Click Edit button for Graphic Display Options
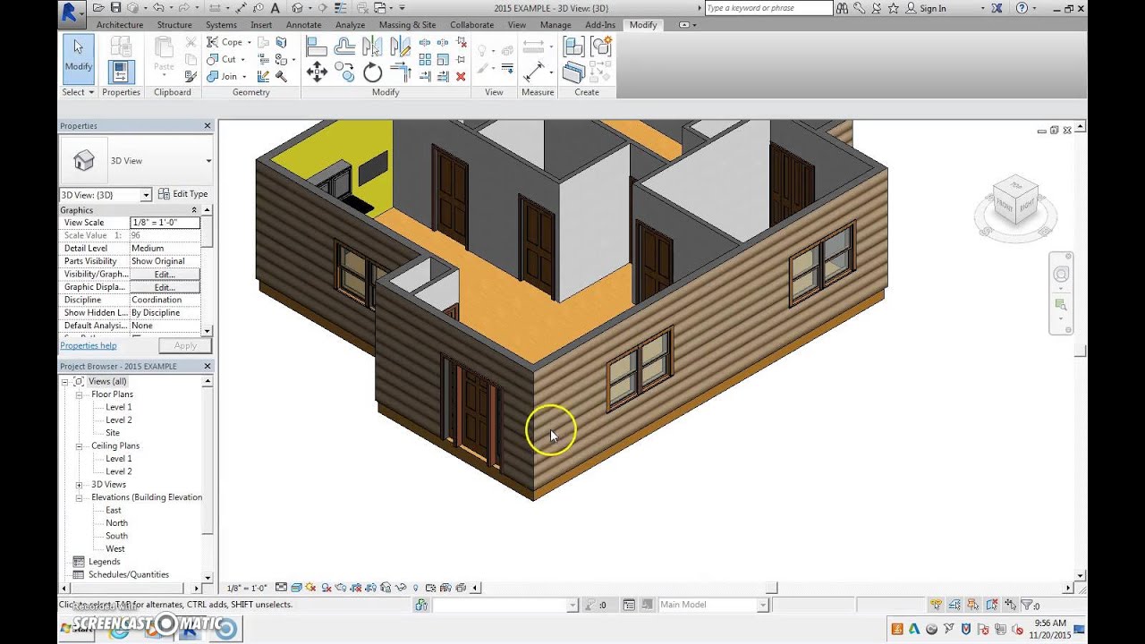This screenshot has width=1145, height=644. pos(164,287)
